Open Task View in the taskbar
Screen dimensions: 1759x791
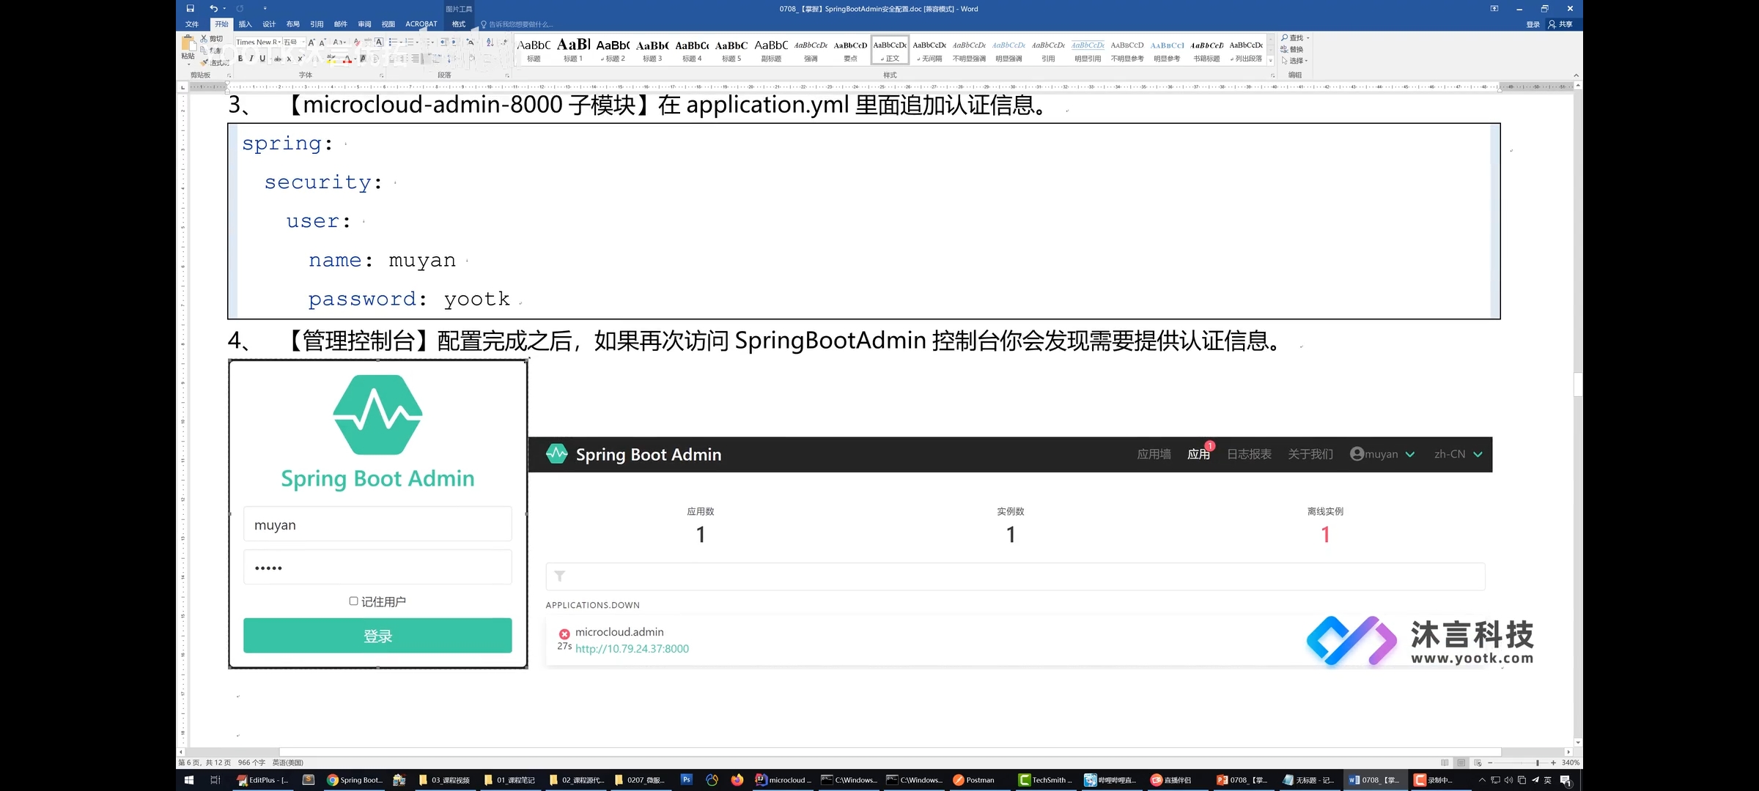point(215,780)
